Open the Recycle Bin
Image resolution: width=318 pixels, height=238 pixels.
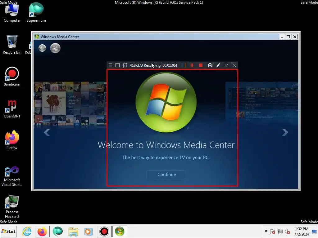click(12, 45)
